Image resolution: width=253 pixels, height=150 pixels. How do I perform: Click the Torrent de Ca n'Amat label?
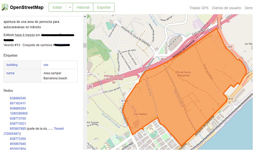tap(111, 120)
